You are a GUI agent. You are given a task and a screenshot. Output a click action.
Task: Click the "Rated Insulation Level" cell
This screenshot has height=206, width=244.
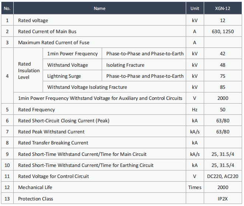pos(29,70)
